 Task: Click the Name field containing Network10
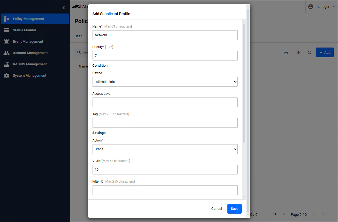[x=165, y=35]
